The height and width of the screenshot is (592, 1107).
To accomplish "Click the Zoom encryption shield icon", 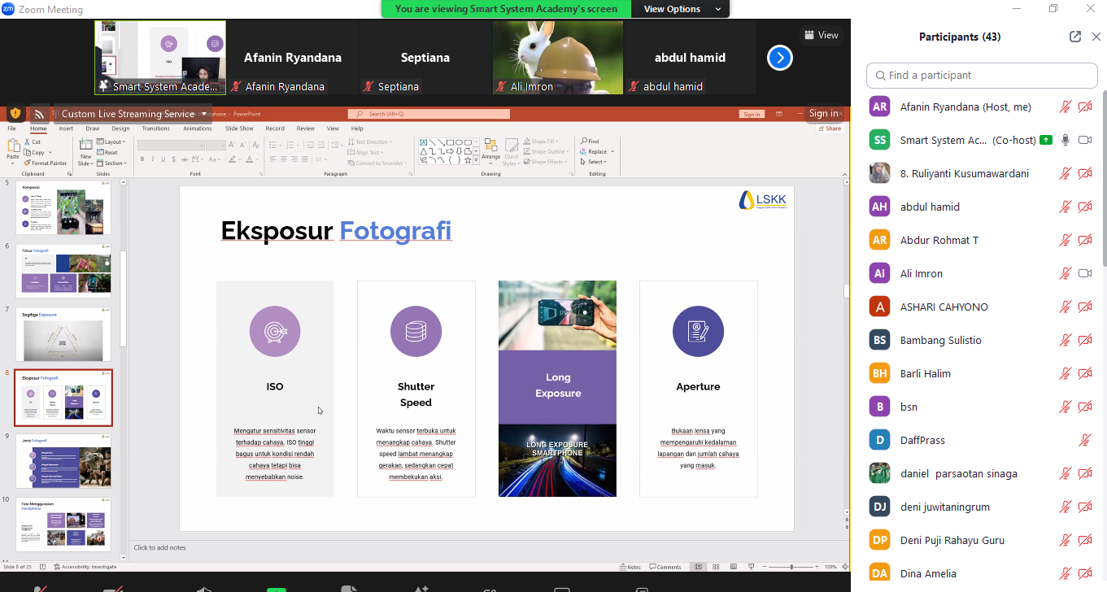I will (x=15, y=113).
